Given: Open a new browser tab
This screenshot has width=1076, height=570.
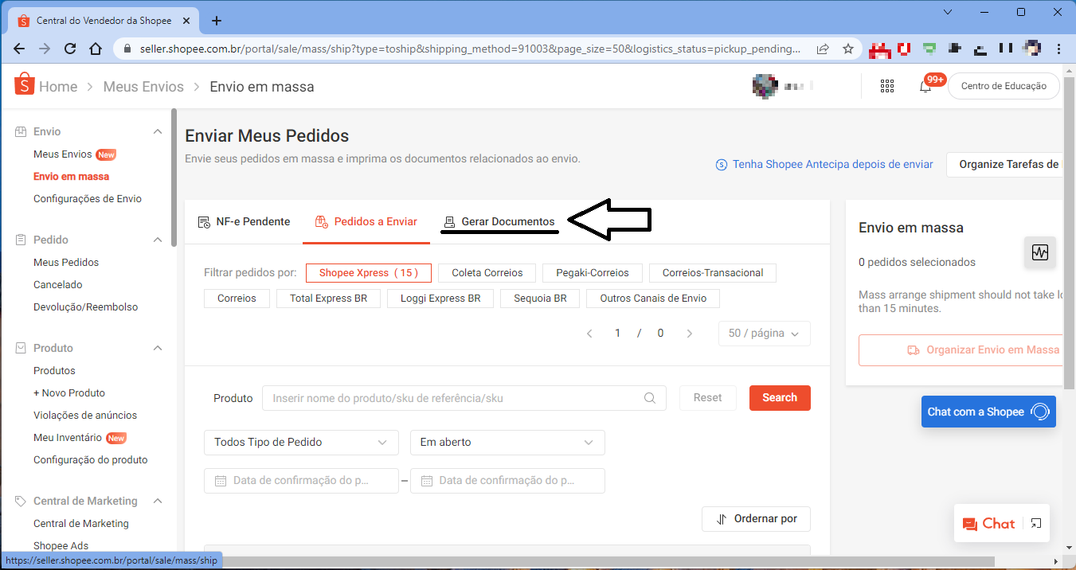Looking at the screenshot, I should [x=217, y=21].
